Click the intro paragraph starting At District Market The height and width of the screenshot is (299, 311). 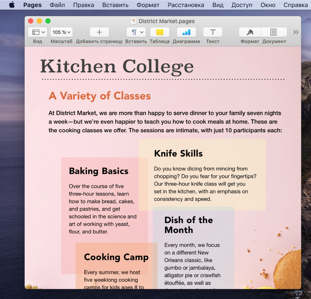(165, 121)
